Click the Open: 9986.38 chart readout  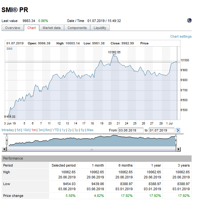39,43
